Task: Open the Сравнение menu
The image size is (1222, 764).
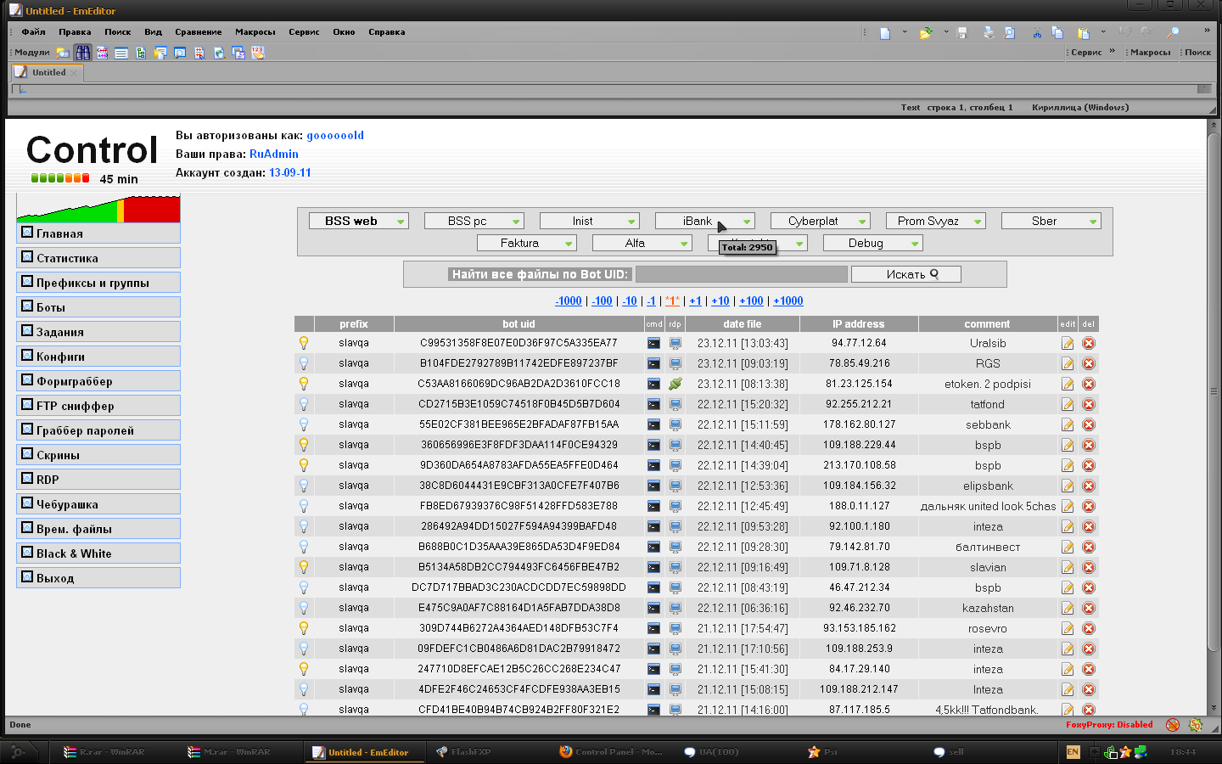Action: coord(199,32)
